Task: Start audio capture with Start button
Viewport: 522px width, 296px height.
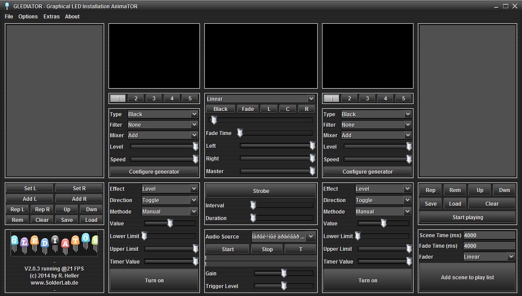Action: [228, 250]
